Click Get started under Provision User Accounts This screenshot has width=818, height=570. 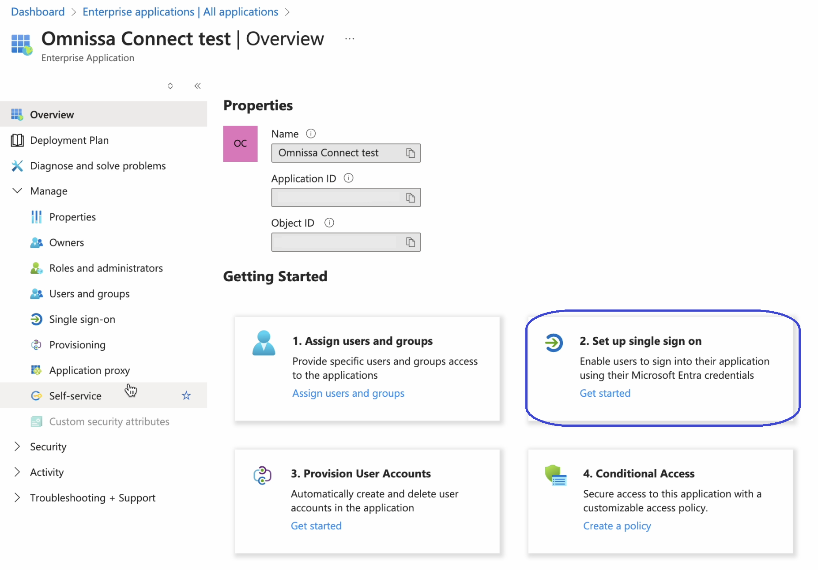pyautogui.click(x=316, y=526)
